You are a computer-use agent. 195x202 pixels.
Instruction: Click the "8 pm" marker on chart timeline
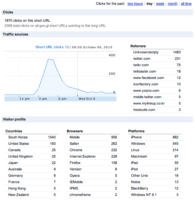pos(62,99)
